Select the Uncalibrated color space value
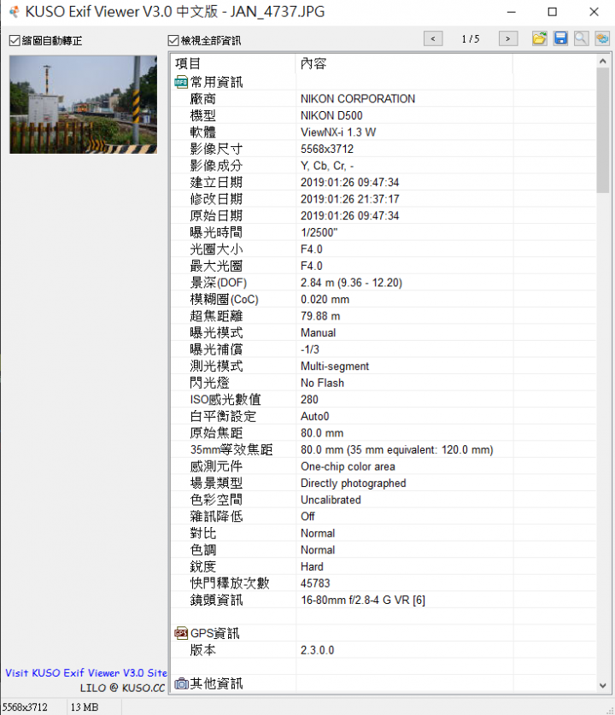Image resolution: width=615 pixels, height=715 pixels. [x=331, y=500]
